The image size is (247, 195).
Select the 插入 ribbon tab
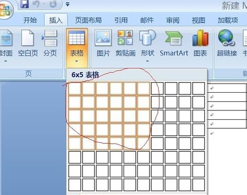56,20
